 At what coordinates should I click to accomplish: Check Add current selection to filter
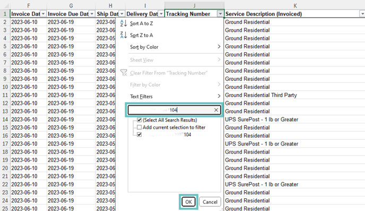(139, 128)
